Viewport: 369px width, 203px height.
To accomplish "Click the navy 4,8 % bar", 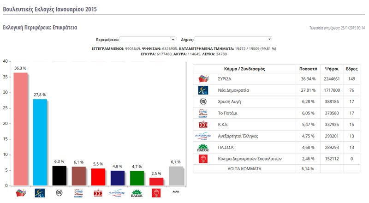I will coord(118,178).
